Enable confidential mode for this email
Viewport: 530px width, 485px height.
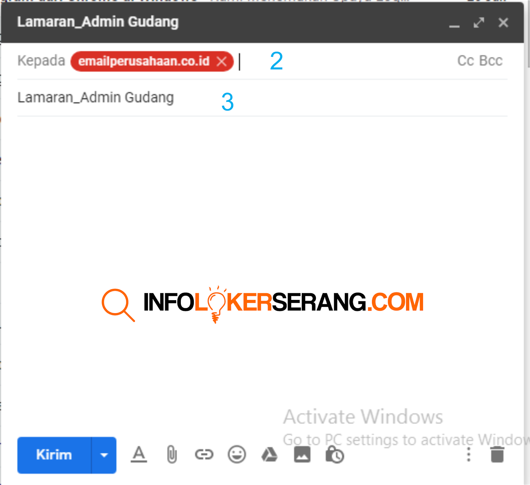(334, 455)
